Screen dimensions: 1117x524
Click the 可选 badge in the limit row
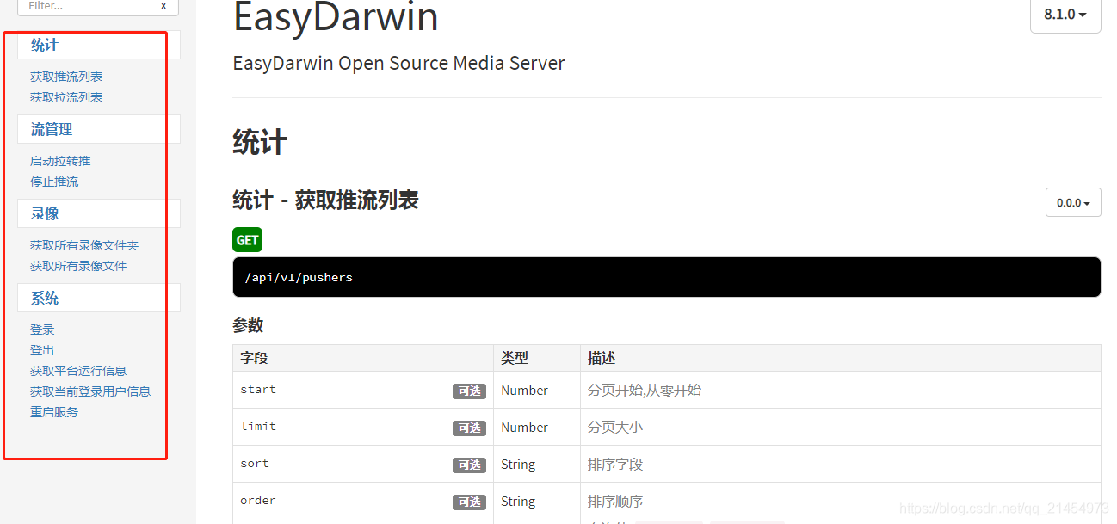pos(469,428)
